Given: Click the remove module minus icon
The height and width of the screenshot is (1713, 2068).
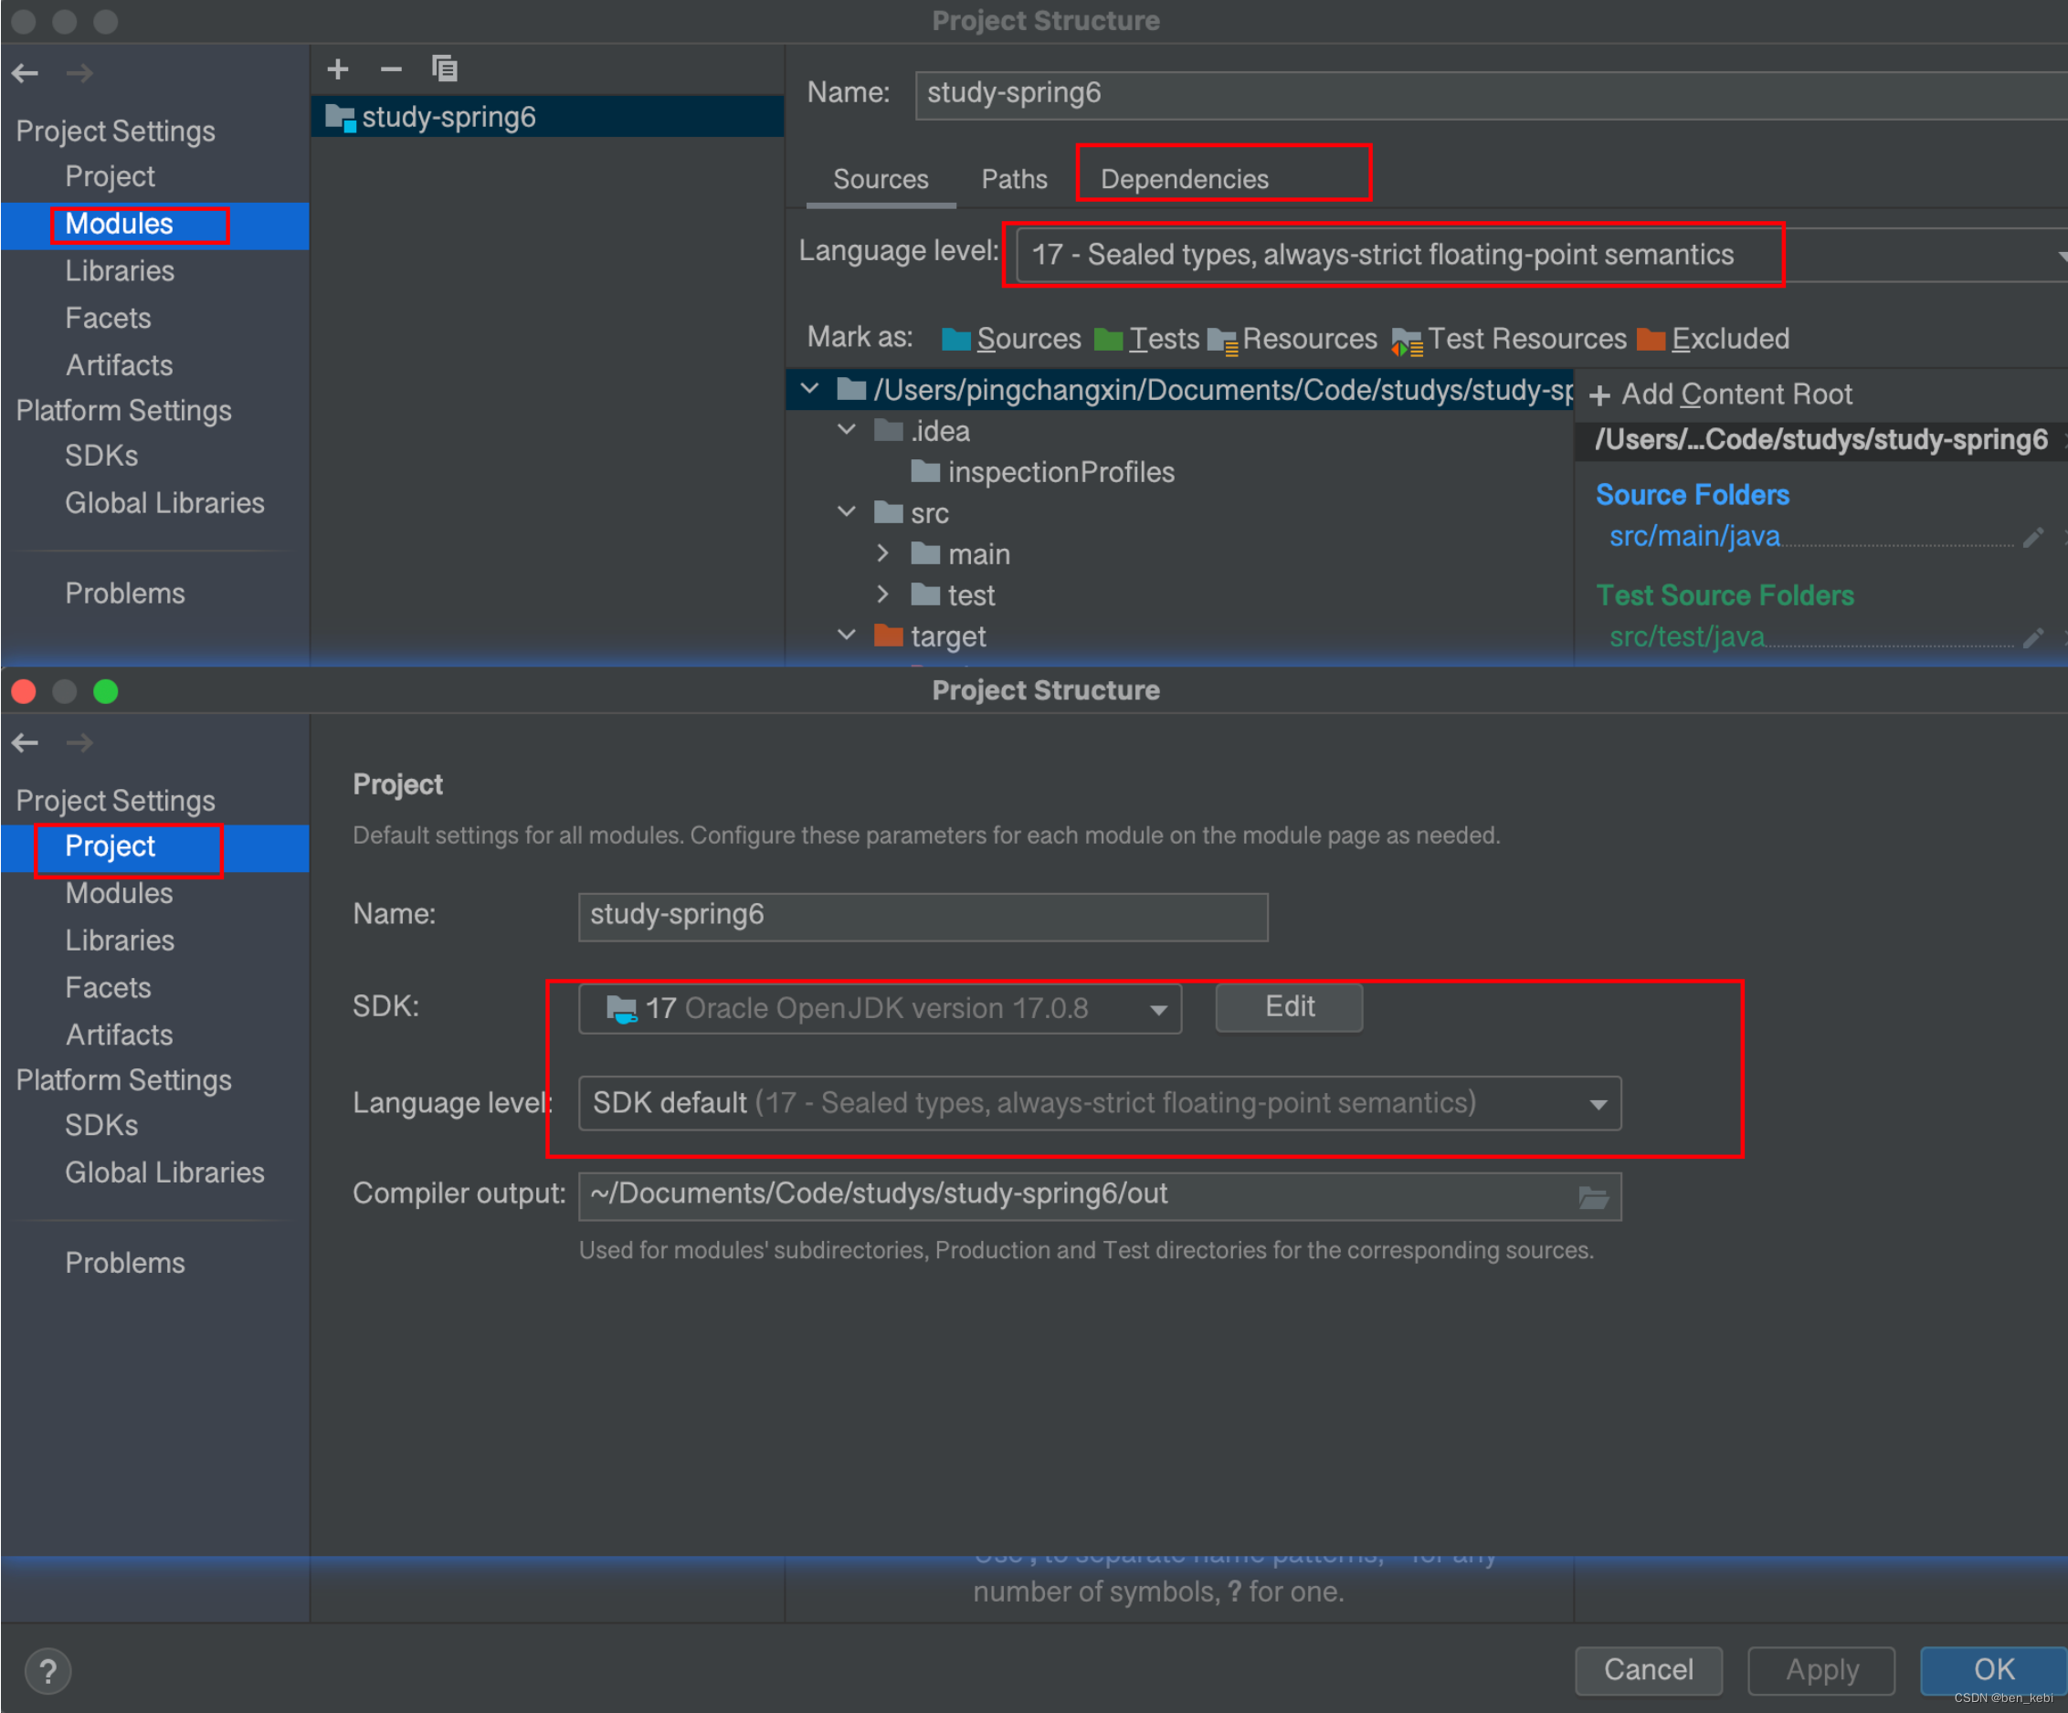Looking at the screenshot, I should tap(386, 68).
